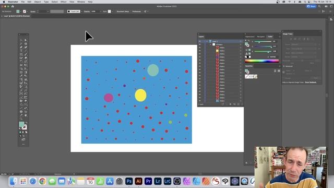Click the Make Clipping Mask icon in the Layers panel footer
The height and width of the screenshot is (188, 334).
point(230,104)
